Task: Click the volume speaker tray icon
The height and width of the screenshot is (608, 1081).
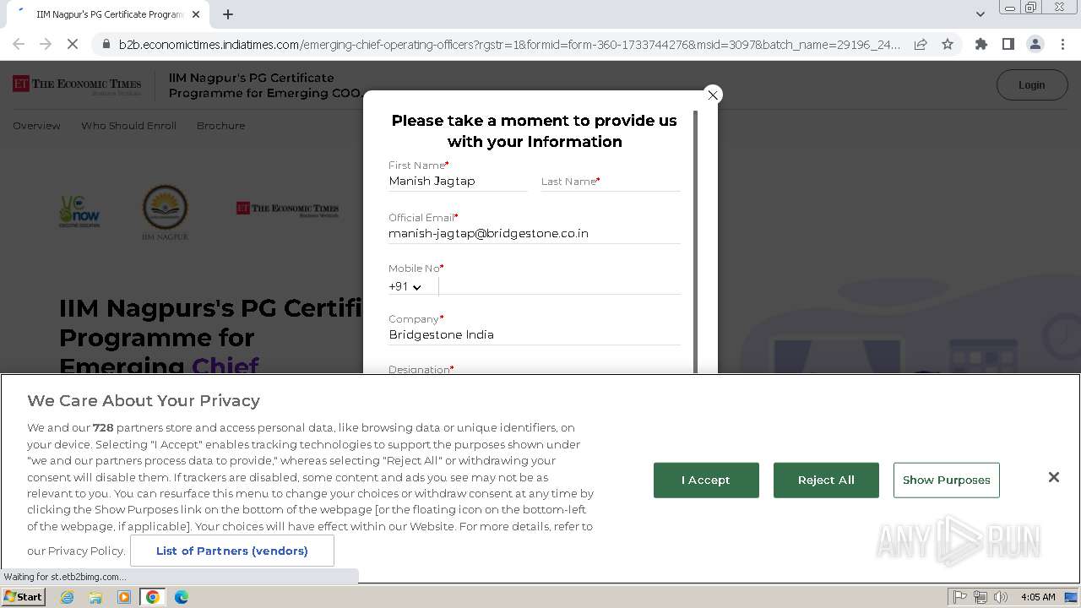Action: [1001, 597]
